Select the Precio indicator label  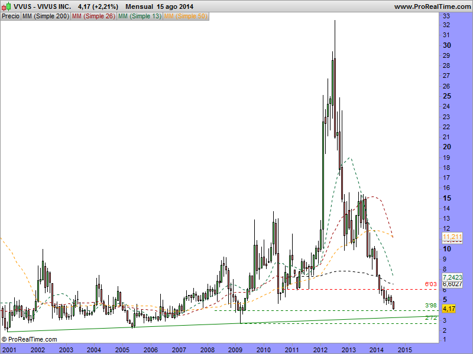(11, 17)
